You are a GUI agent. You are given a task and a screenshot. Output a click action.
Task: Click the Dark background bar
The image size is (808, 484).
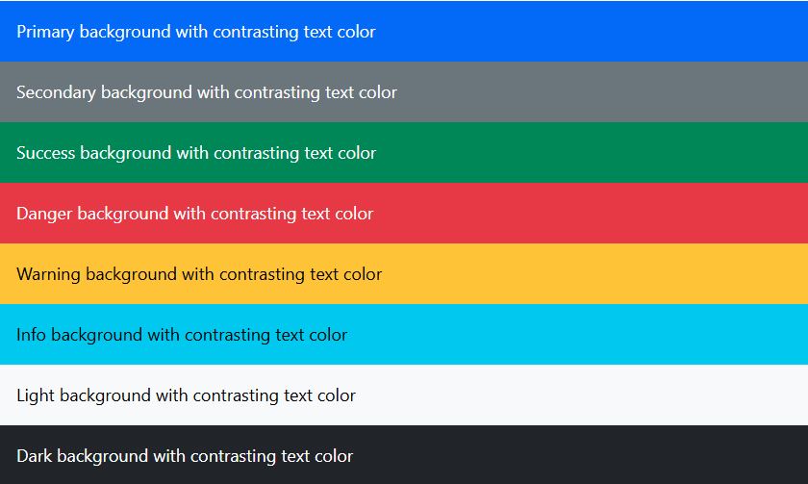(x=404, y=454)
